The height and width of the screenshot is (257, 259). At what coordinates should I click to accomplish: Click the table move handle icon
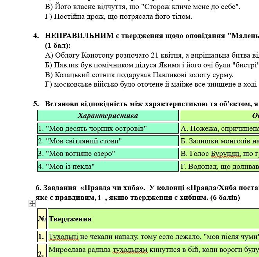click(33, 203)
